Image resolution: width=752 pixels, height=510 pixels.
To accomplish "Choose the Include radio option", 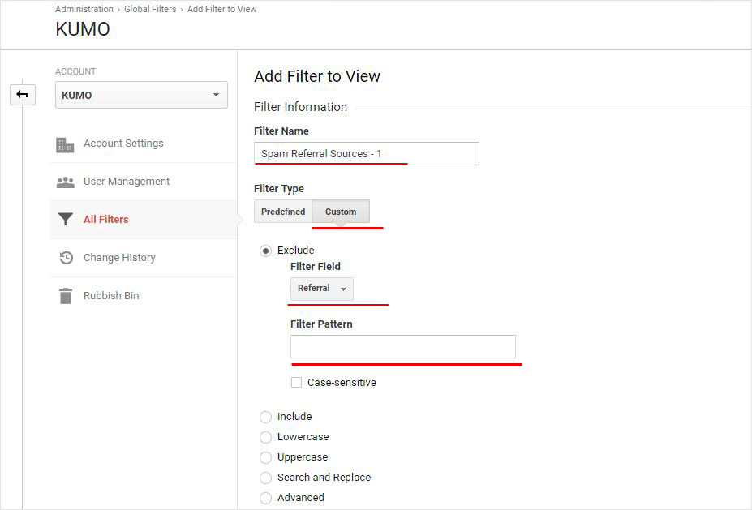I will [266, 417].
